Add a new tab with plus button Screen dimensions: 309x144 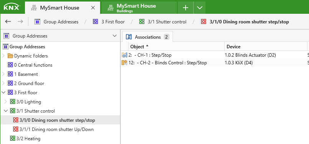(x=186, y=8)
